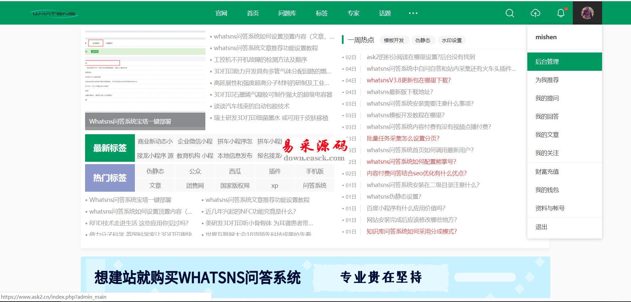Select 我的钱包 from user menu

pos(547,190)
